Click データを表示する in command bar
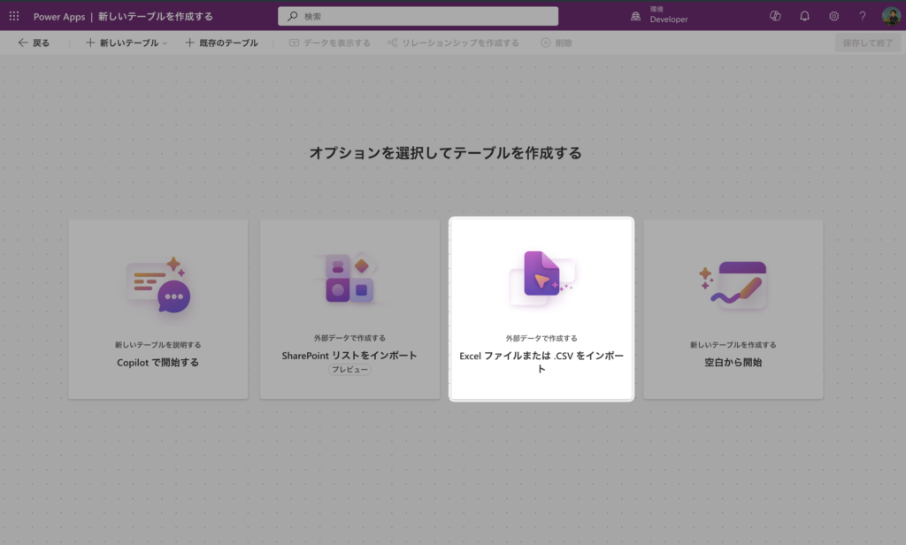This screenshot has width=906, height=545. tap(330, 42)
